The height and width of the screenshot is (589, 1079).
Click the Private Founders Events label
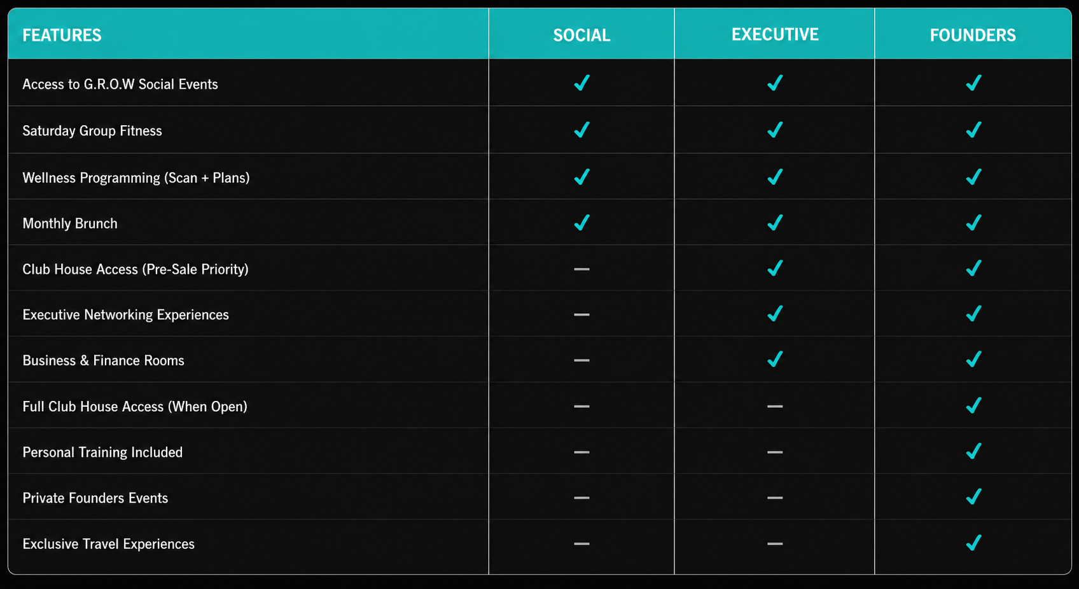[x=95, y=498]
